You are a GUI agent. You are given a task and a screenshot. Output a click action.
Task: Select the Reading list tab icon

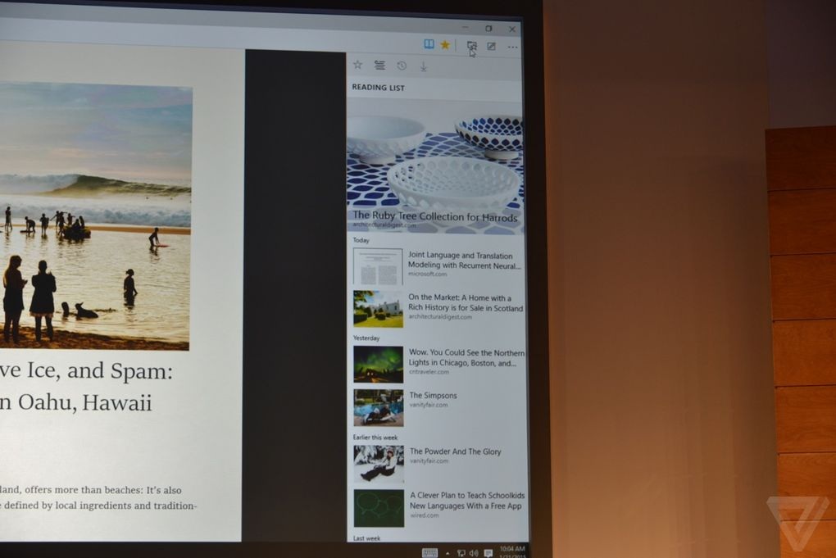(x=379, y=66)
